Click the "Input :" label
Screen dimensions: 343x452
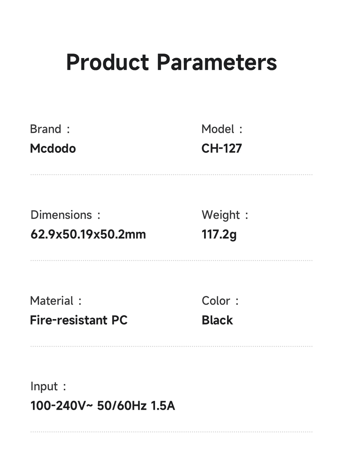(x=48, y=386)
